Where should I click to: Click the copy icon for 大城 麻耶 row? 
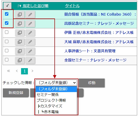[20, 42]
